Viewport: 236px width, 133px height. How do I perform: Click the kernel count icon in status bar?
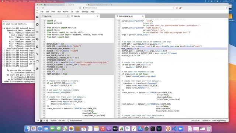(47, 121)
